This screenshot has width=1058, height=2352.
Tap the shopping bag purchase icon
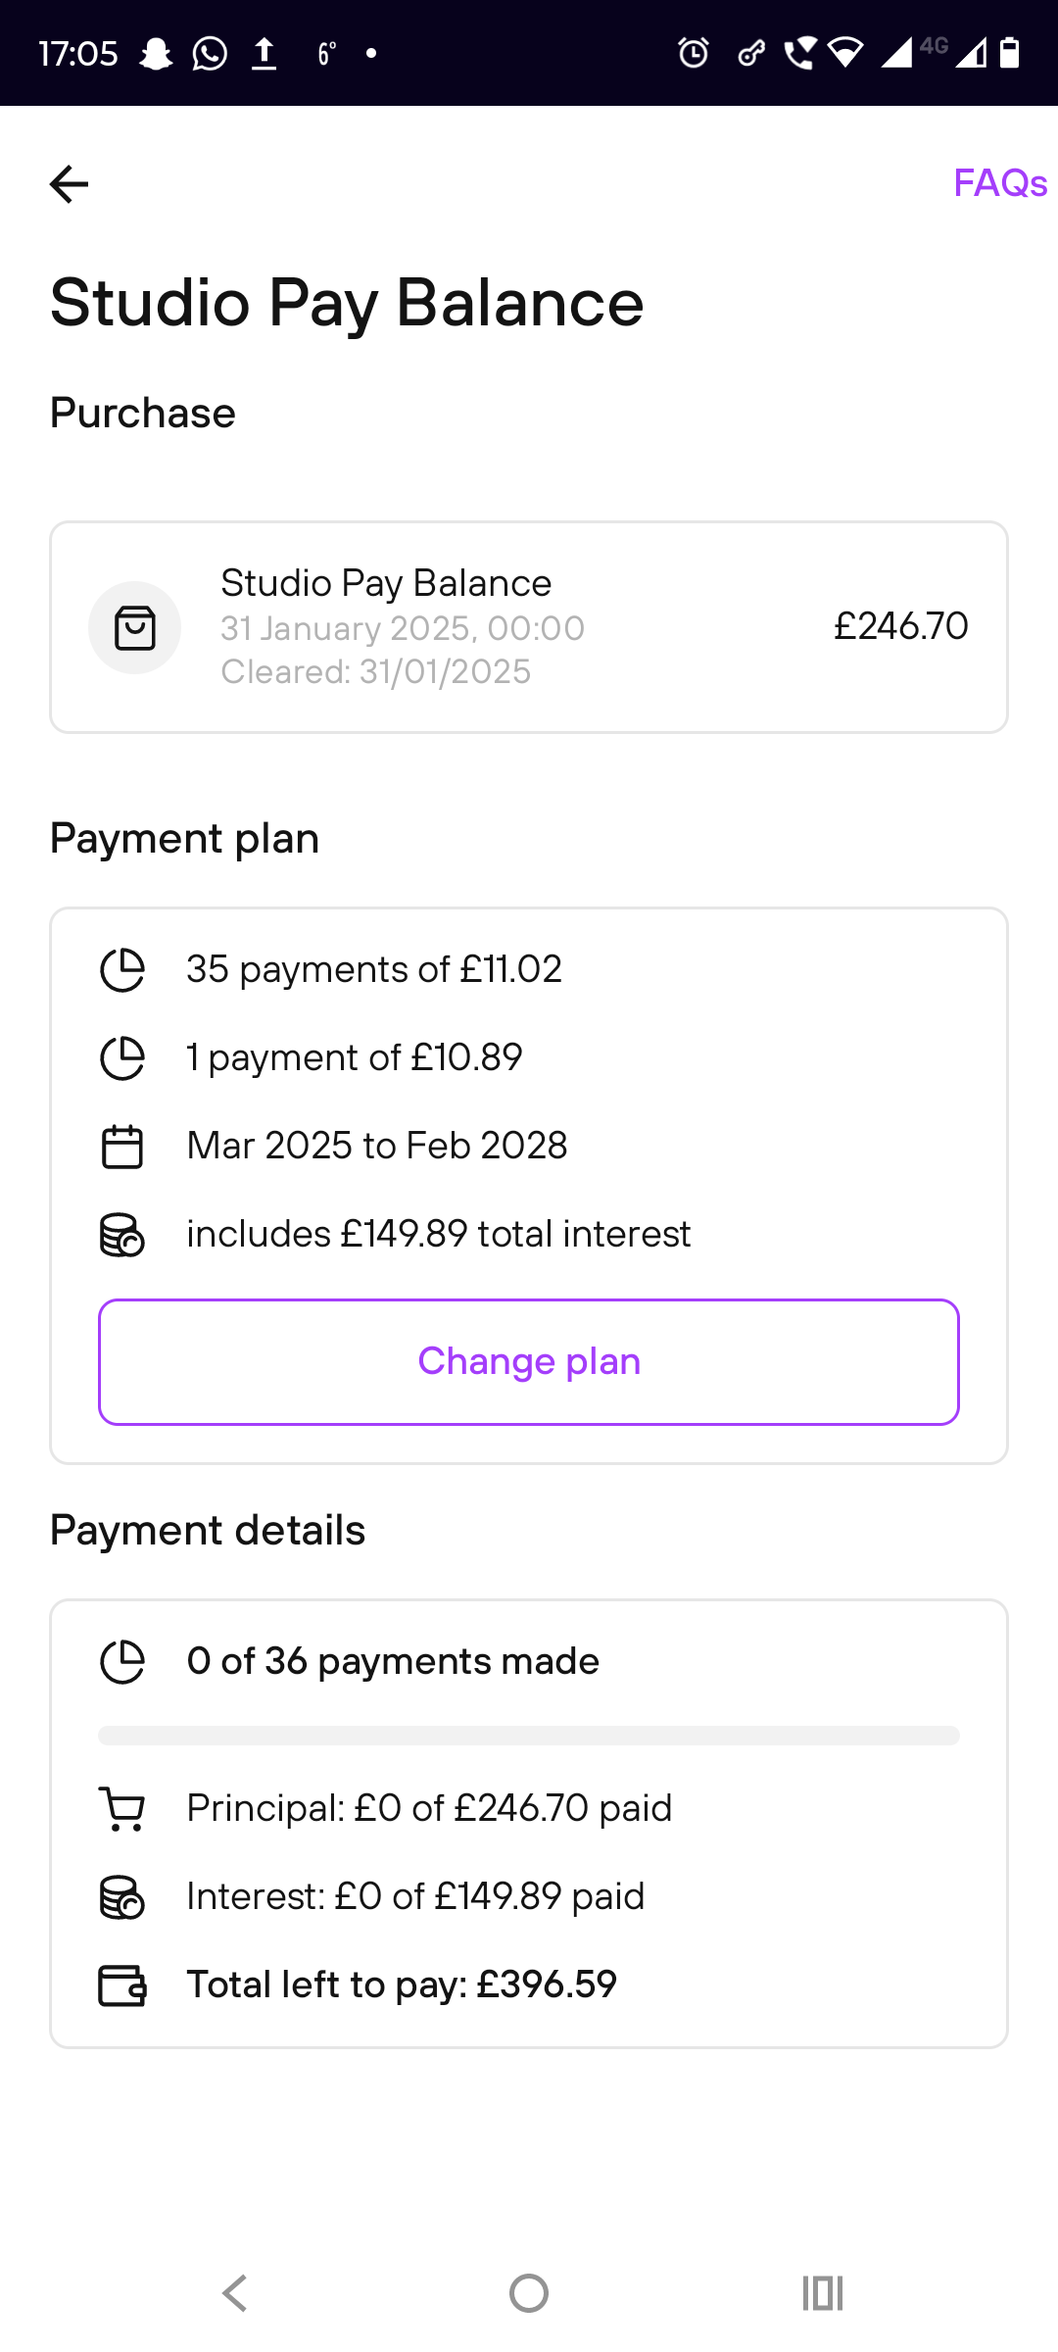pyautogui.click(x=135, y=627)
